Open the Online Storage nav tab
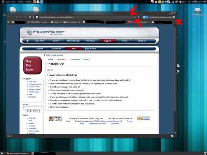 [73, 41]
